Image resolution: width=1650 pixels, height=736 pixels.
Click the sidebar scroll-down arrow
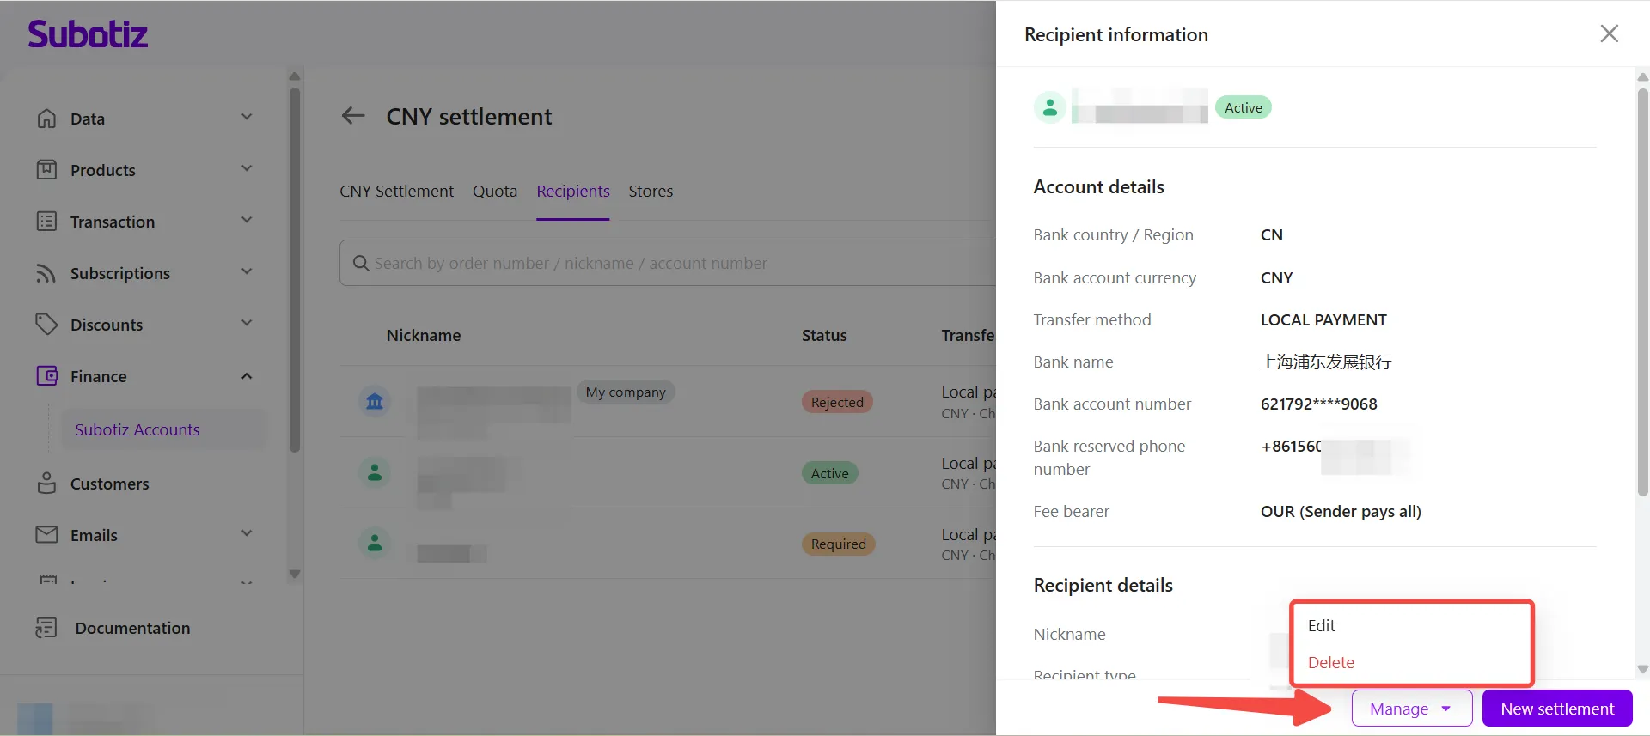[x=295, y=574]
